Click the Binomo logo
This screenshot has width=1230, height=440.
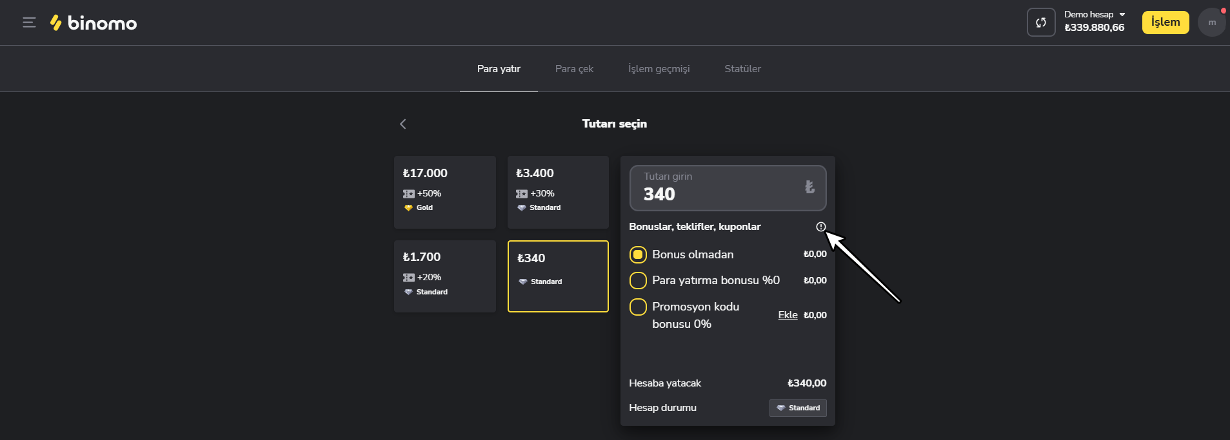coord(94,23)
